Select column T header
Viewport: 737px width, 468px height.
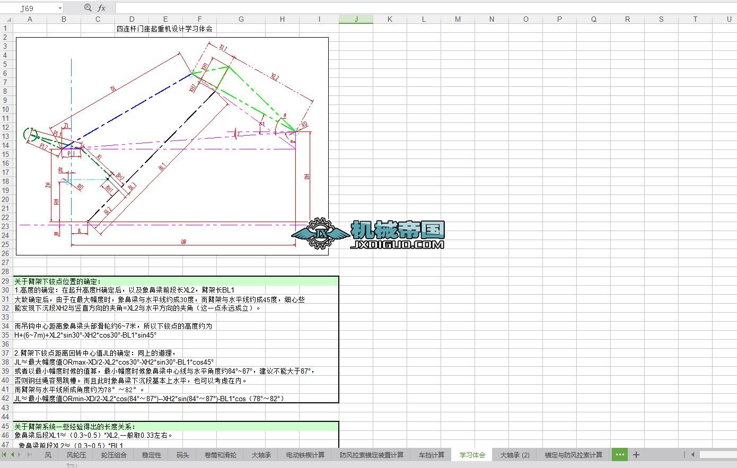(696, 19)
